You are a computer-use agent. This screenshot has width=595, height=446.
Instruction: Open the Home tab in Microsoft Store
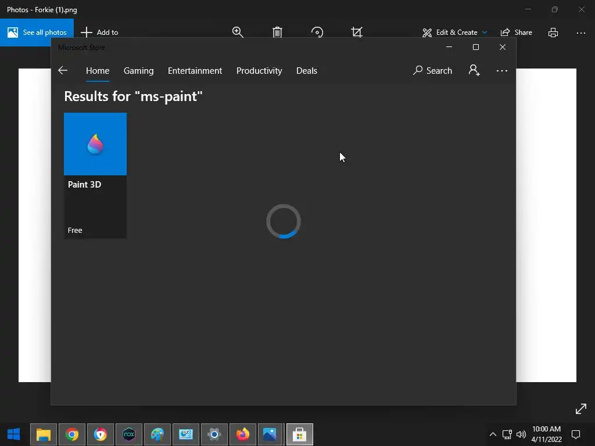pos(98,70)
